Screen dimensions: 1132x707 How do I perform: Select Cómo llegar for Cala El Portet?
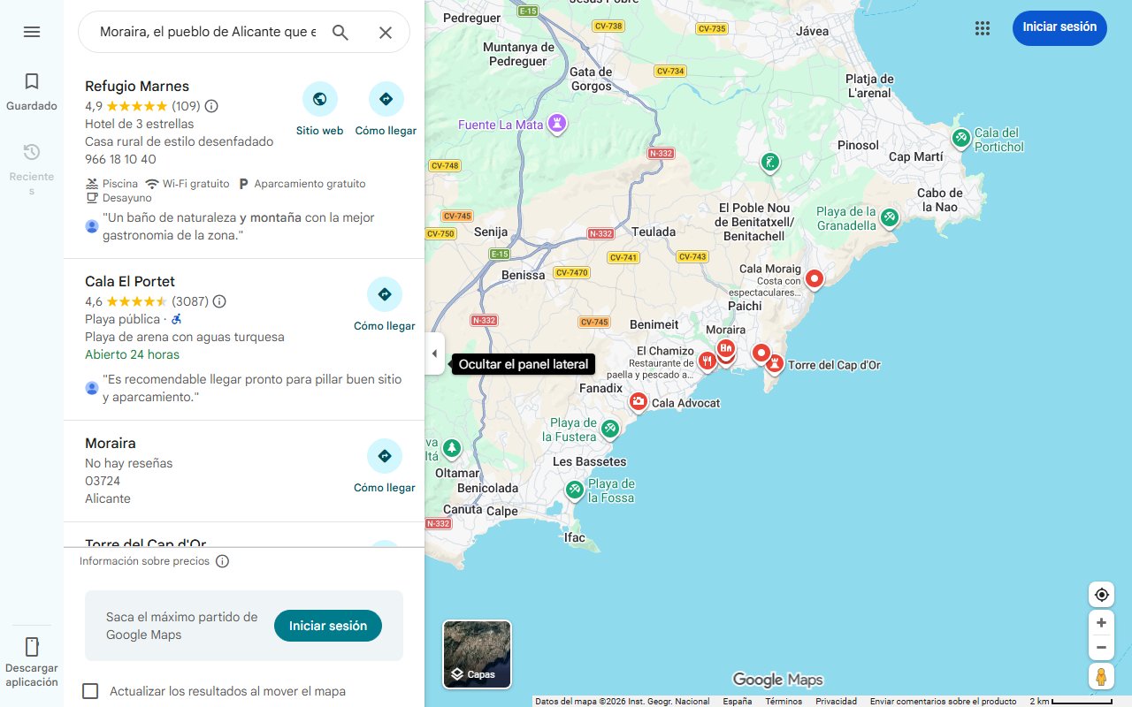[x=385, y=294]
